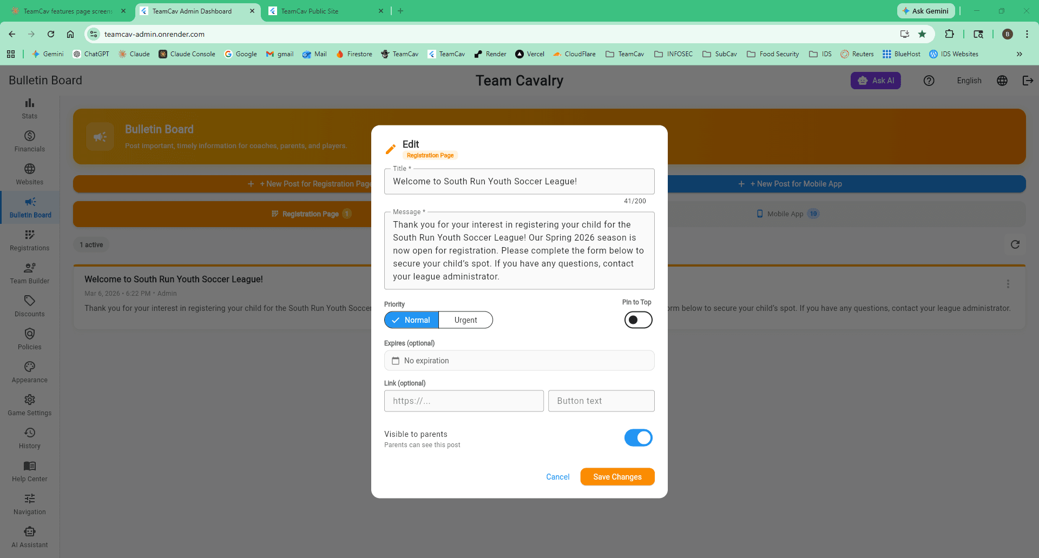Switch to Mobile App tab
Image resolution: width=1039 pixels, height=558 pixels.
click(x=788, y=214)
